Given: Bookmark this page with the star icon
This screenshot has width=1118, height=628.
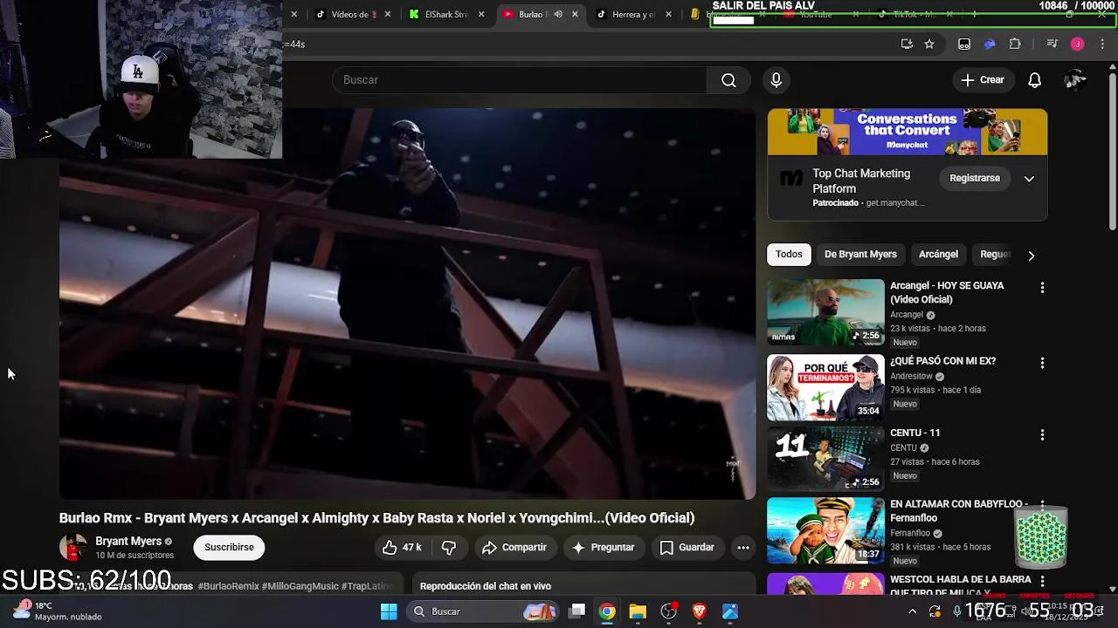Looking at the screenshot, I should tap(929, 44).
